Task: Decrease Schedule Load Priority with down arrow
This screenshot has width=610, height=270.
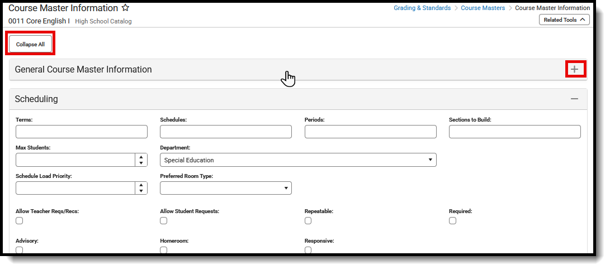Action: pyautogui.click(x=141, y=191)
